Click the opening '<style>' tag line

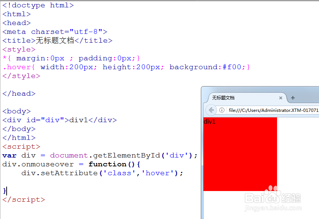(x=19, y=49)
